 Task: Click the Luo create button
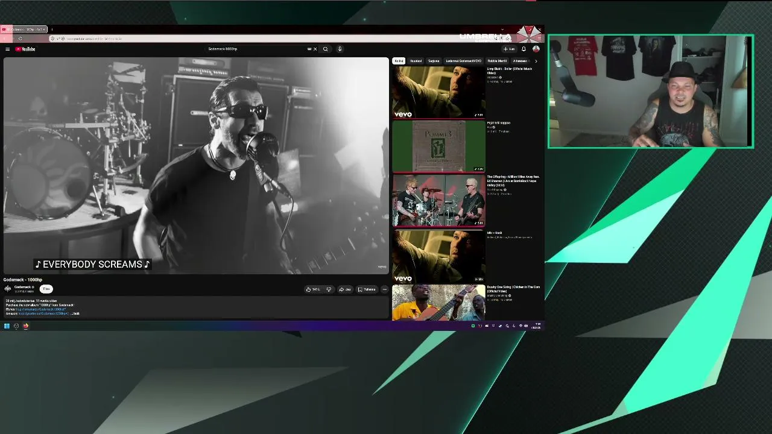pos(510,49)
